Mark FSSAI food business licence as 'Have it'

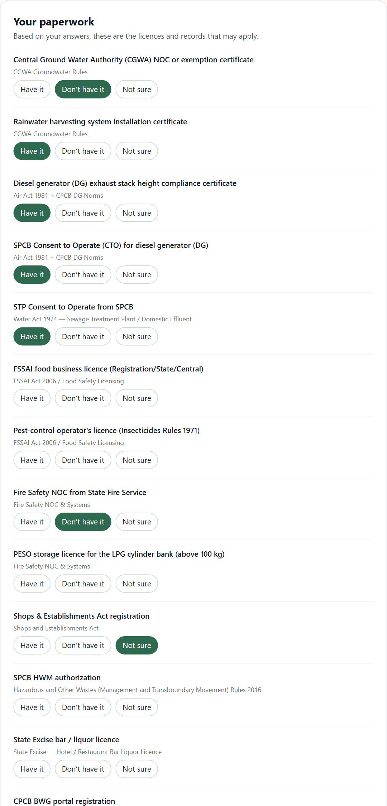coord(32,398)
